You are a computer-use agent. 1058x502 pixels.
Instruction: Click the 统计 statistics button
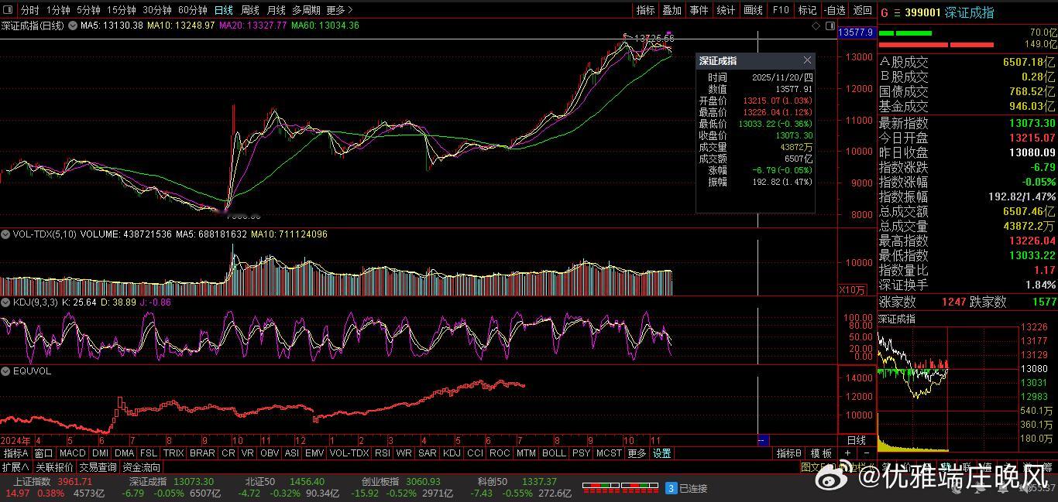pos(726,10)
